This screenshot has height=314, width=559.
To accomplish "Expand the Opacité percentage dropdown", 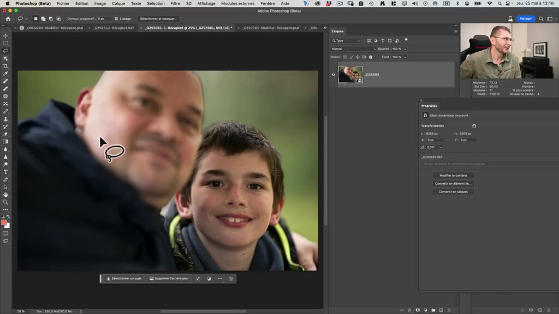I will point(405,49).
